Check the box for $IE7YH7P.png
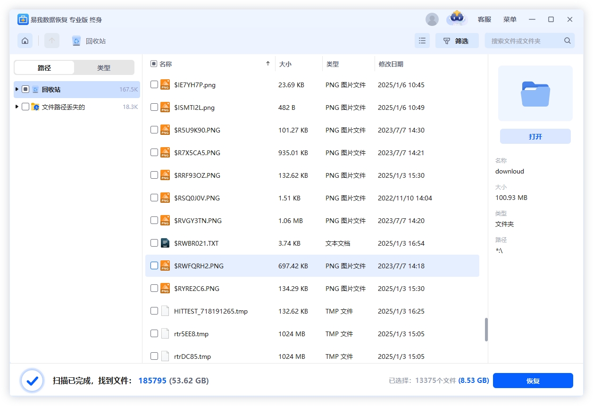Image resolution: width=593 pixels, height=406 pixels. coord(154,85)
